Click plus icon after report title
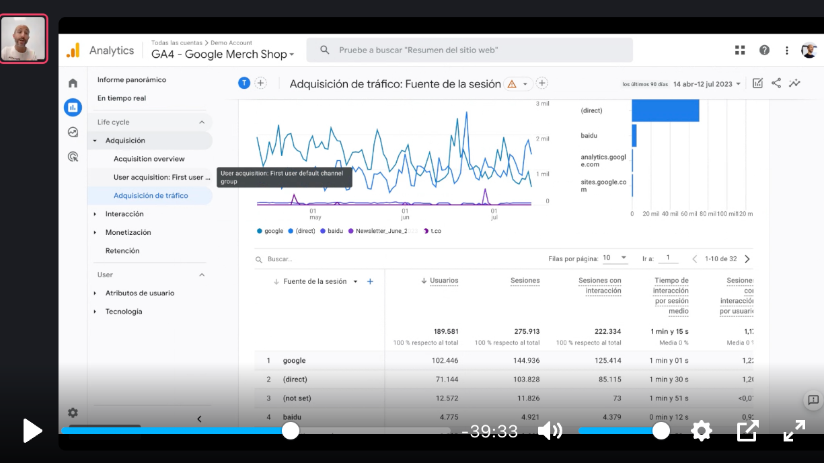824x463 pixels. pos(541,83)
